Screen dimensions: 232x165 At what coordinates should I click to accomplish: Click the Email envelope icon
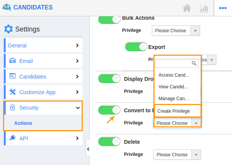[x=13, y=60]
